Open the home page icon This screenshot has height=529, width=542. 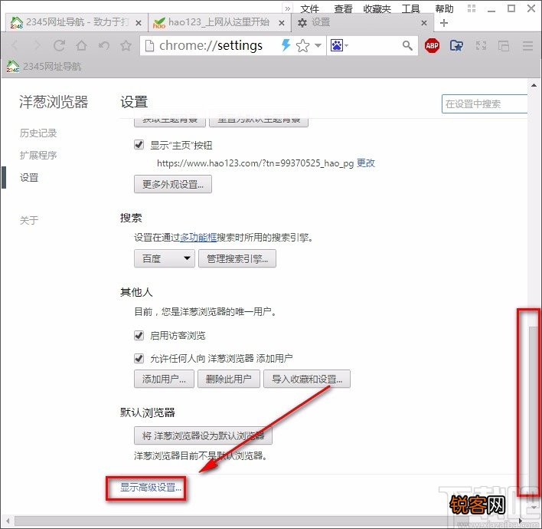[82, 45]
